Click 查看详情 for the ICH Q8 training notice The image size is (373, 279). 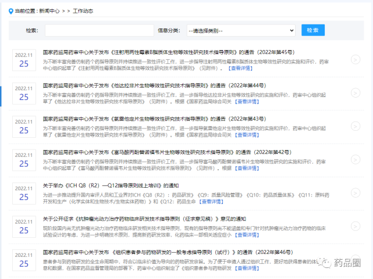click(x=211, y=202)
